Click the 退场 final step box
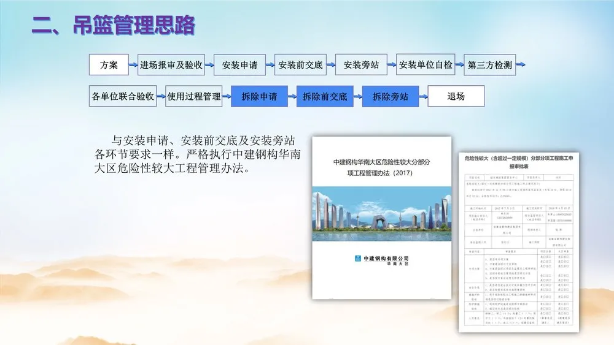Screen dimensions: 614x345 pos(456,96)
